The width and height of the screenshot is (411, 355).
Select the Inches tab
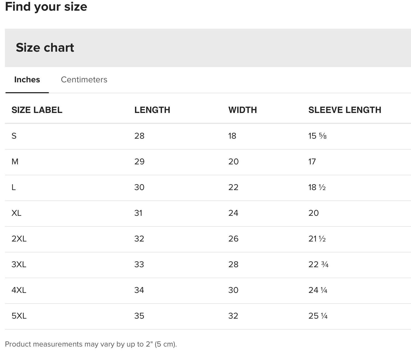pos(27,80)
